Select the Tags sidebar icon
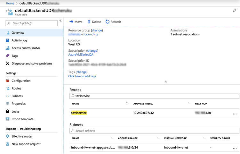240x154 pixels. [8, 56]
